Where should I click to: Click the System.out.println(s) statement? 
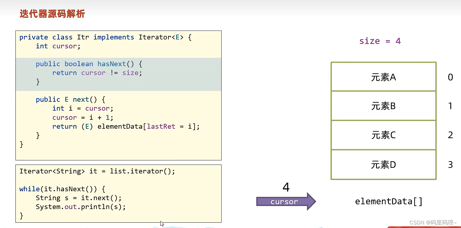pos(80,207)
